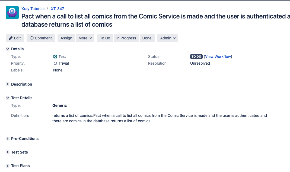
Task: Open the XT-347 issue key link
Action: click(x=57, y=9)
